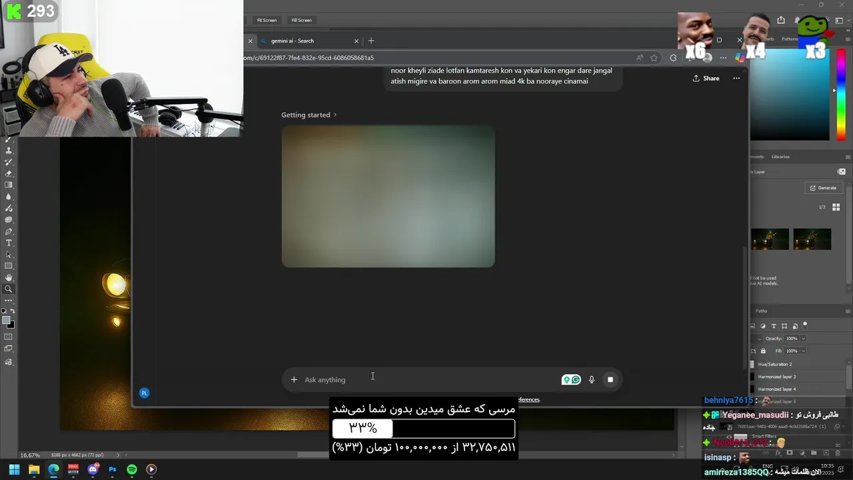Stop the response generation
Image resolution: width=853 pixels, height=480 pixels.
click(x=610, y=379)
